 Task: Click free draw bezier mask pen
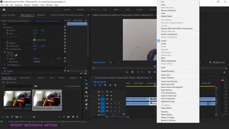(x=16, y=55)
